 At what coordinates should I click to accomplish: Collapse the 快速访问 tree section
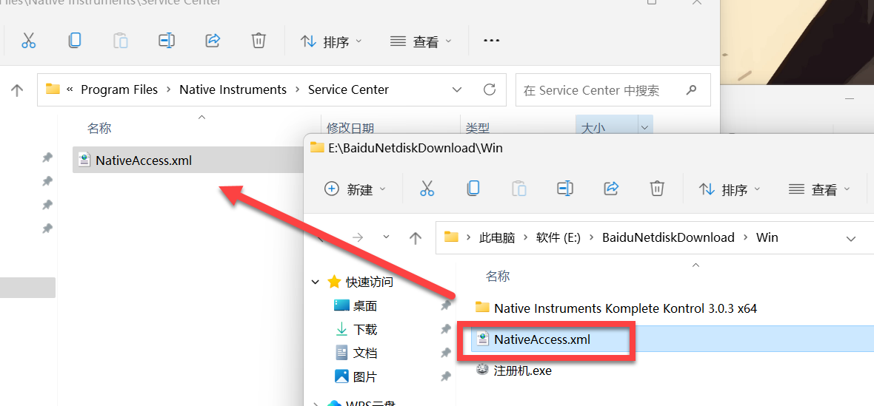316,282
